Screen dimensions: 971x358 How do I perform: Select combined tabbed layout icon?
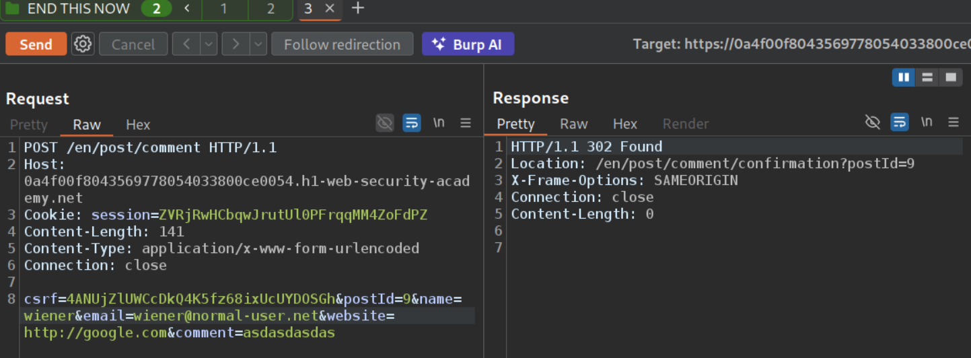[x=950, y=77]
